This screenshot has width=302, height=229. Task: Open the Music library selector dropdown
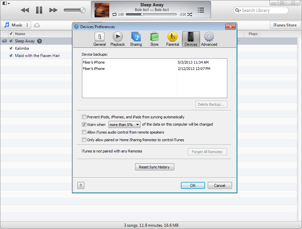point(16,25)
